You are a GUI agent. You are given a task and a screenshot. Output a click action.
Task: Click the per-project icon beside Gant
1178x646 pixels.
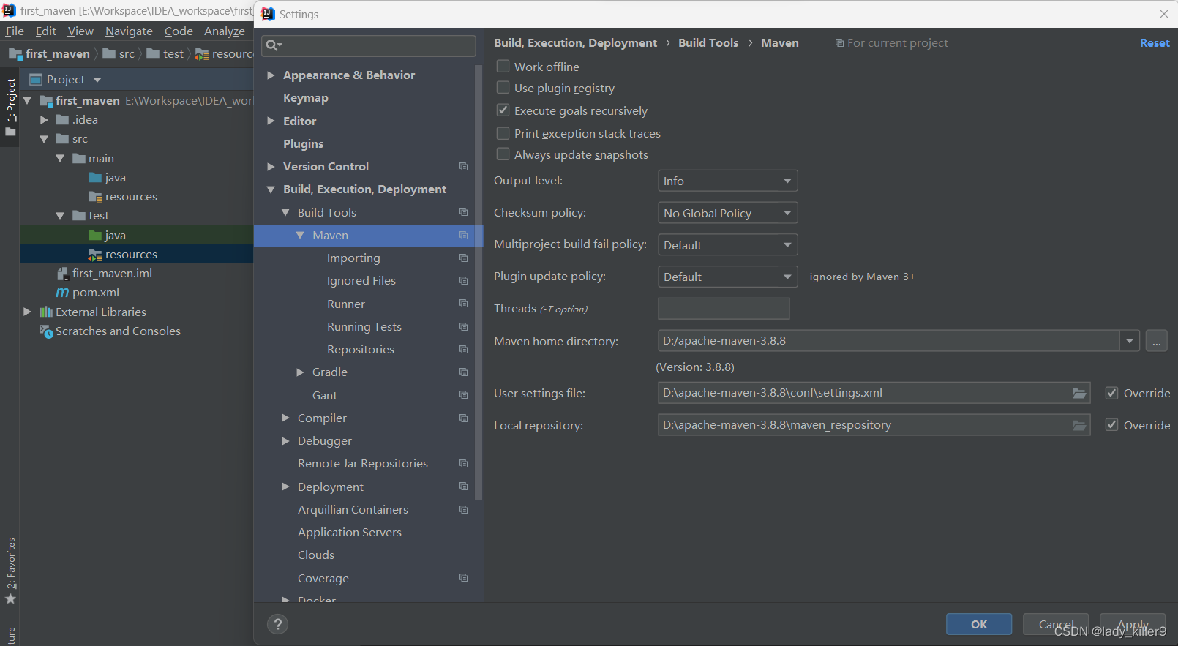click(x=463, y=395)
